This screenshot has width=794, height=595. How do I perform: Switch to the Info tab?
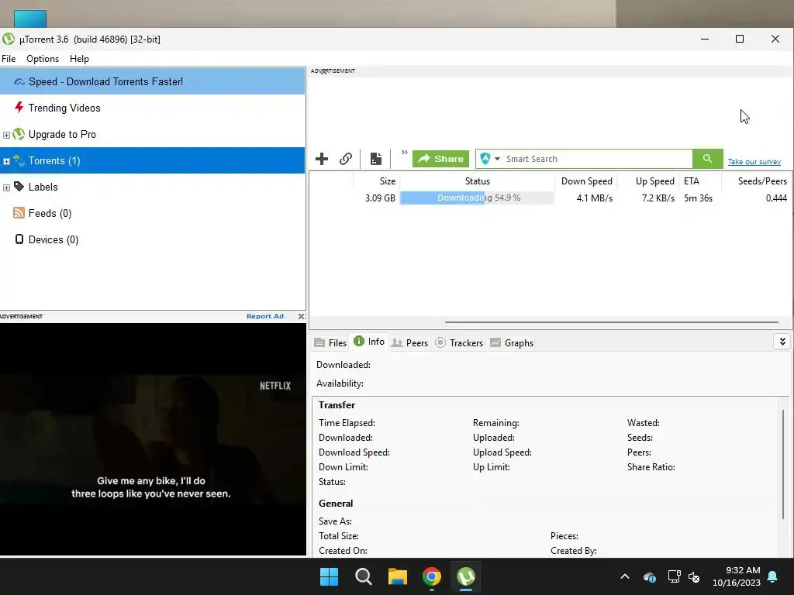pos(369,342)
